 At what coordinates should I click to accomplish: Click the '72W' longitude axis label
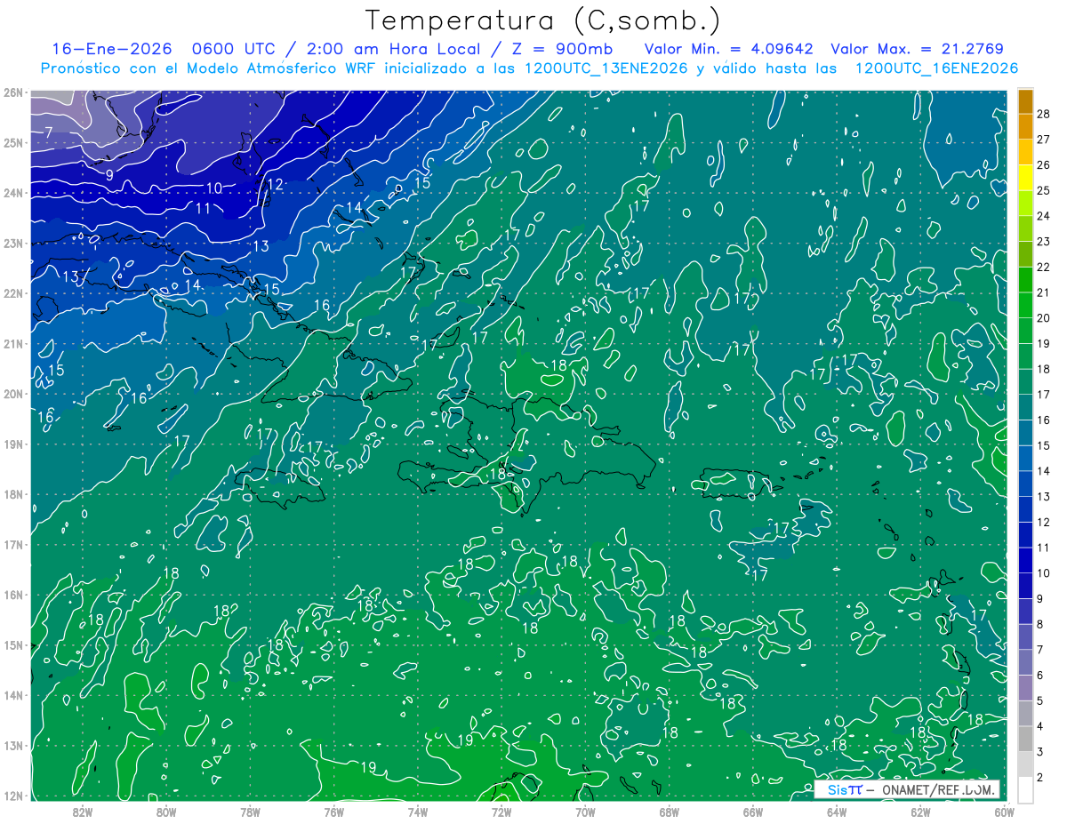point(501,812)
